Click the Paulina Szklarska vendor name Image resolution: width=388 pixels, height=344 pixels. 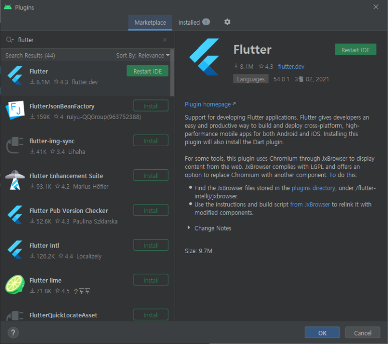tap(95, 221)
